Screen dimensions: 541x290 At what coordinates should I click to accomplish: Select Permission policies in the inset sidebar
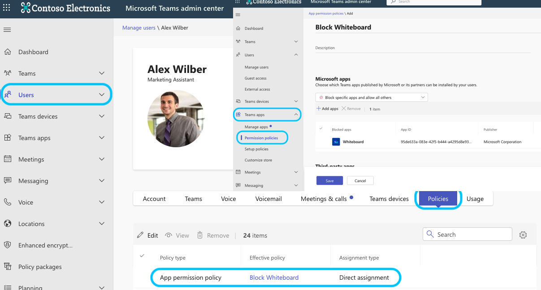[x=261, y=138]
